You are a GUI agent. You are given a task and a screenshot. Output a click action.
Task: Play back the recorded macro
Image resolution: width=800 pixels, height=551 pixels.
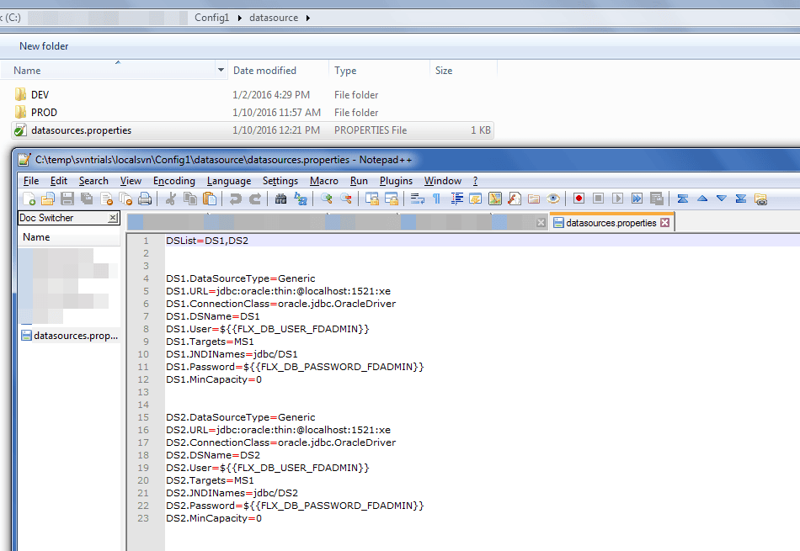coord(617,199)
